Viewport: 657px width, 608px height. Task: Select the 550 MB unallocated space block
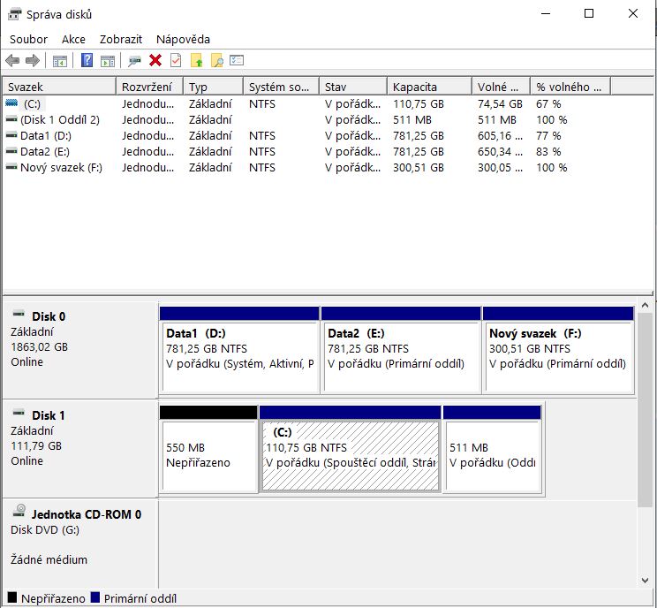(208, 455)
